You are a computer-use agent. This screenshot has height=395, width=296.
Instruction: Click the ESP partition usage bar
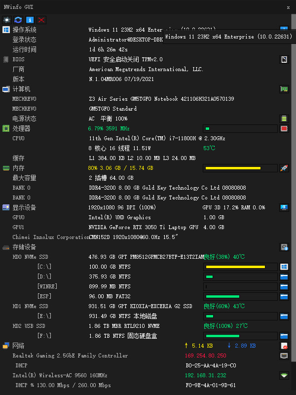pos(240,296)
